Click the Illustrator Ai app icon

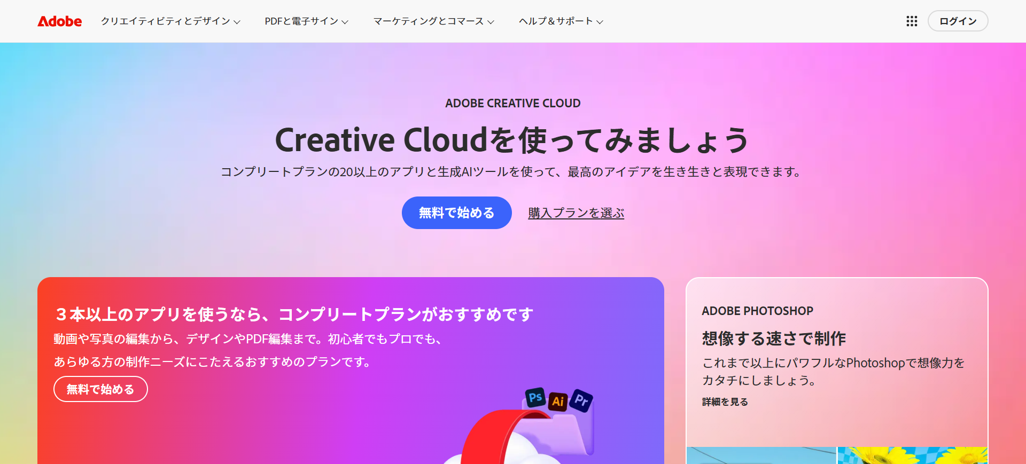pos(558,401)
